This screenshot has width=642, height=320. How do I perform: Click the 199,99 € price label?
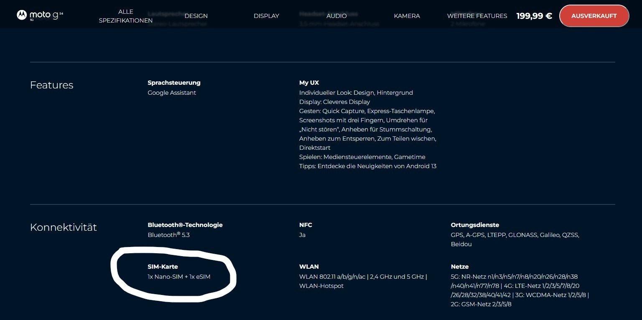coord(534,16)
